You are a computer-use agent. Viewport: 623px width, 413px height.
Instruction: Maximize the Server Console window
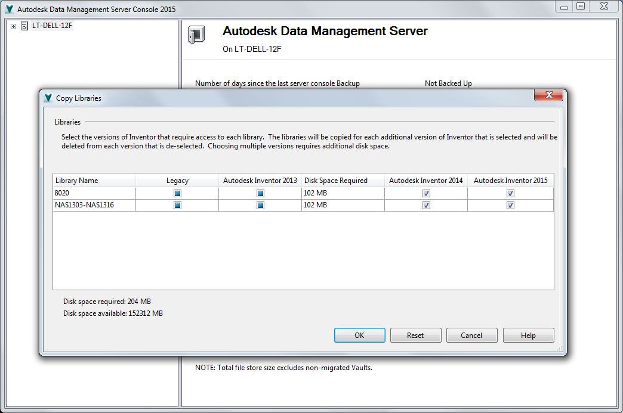pyautogui.click(x=581, y=7)
